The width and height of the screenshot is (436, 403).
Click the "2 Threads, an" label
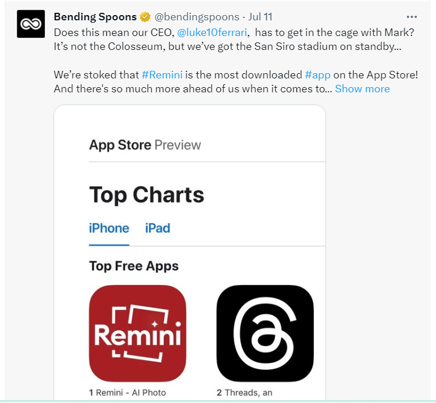(244, 393)
